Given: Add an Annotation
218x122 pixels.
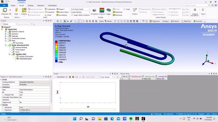Looking at the screenshot, I should tap(62, 15).
